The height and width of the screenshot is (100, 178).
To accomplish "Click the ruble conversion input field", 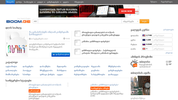I will click(162, 44).
